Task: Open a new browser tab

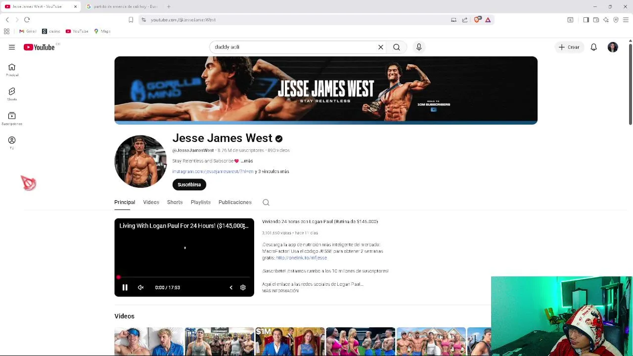Action: coord(169,6)
